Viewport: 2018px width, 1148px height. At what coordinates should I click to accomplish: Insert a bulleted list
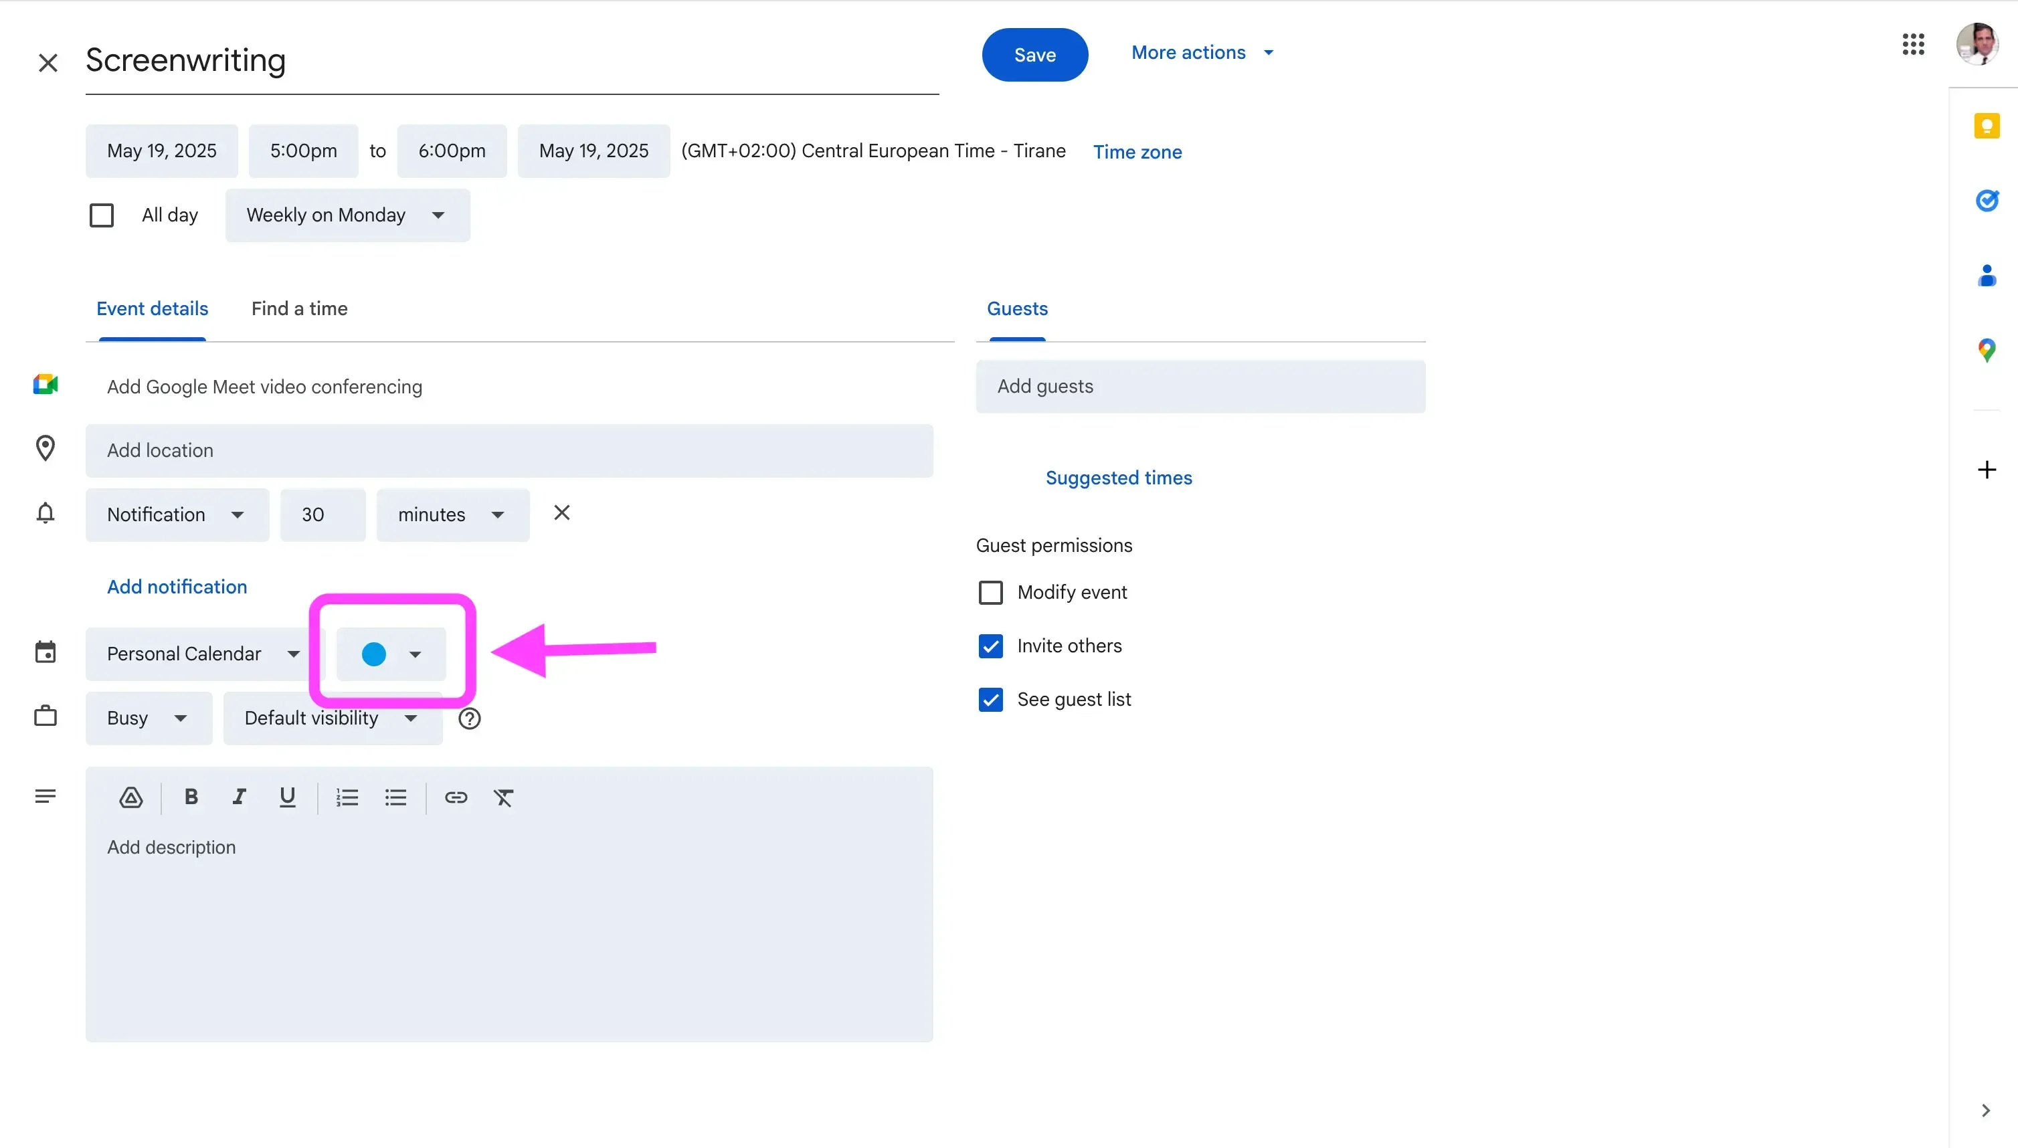395,797
